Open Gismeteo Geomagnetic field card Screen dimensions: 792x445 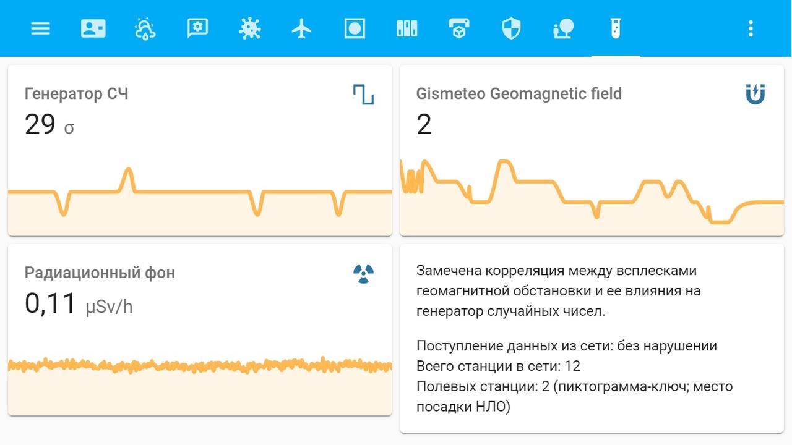pyautogui.click(x=592, y=150)
